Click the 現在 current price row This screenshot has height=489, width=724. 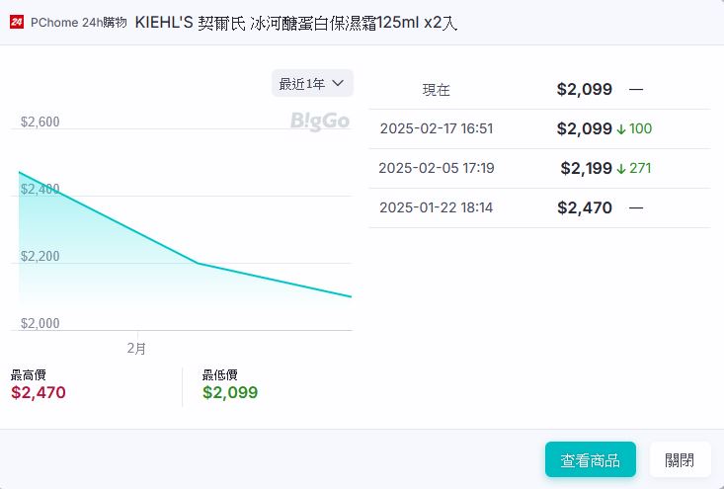437,90
